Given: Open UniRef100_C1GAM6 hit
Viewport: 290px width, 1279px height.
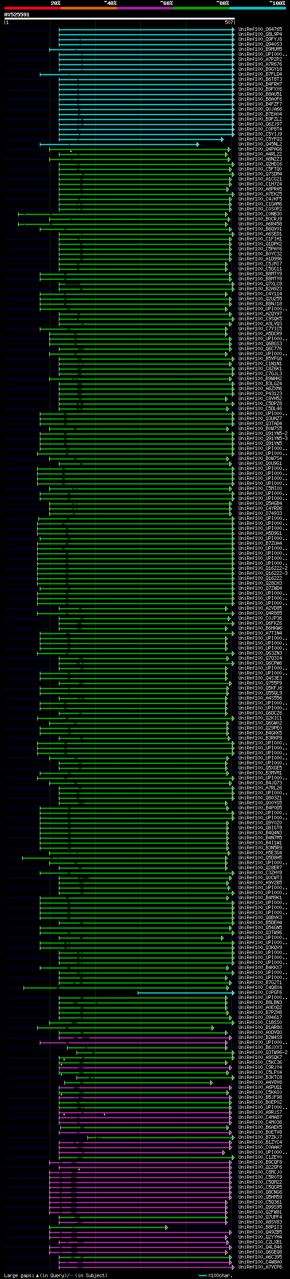Looking at the screenshot, I should tap(260, 204).
